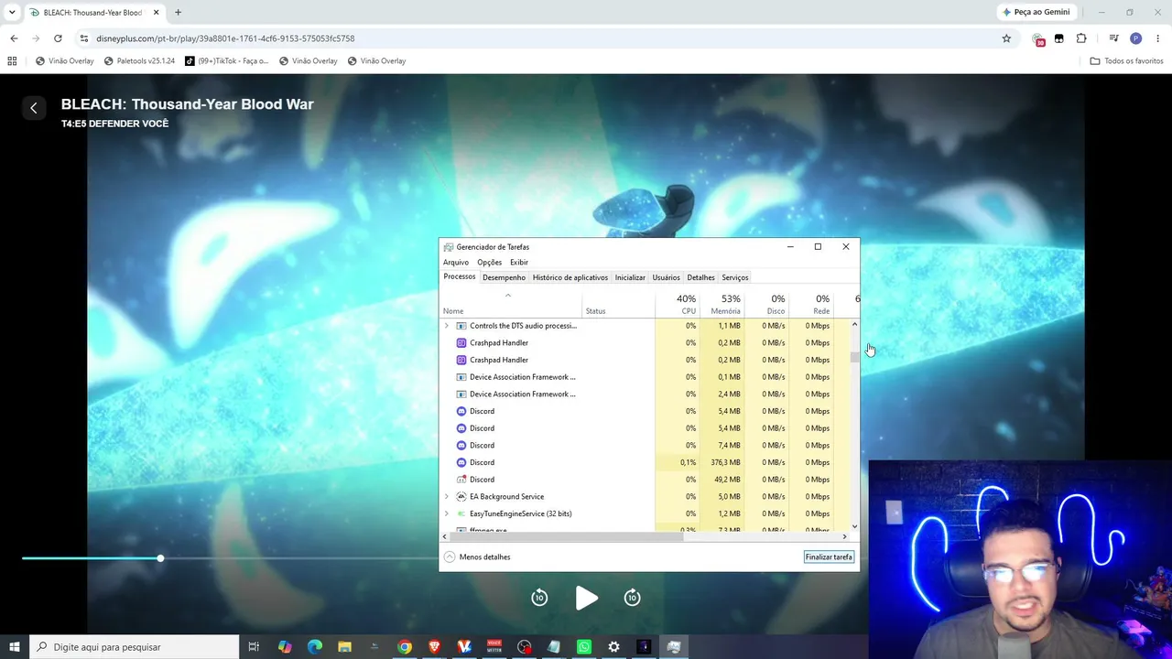Open Brave browser from the taskbar
Image resolution: width=1172 pixels, height=659 pixels.
click(x=434, y=647)
